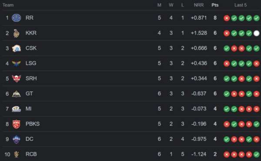Click the DC team logo
261x161 pixels.
17,139
